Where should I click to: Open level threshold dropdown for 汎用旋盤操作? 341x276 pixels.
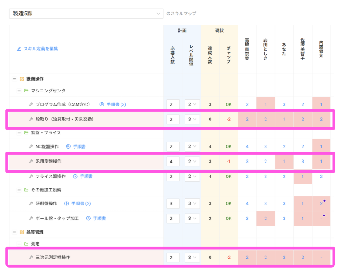[192, 161]
